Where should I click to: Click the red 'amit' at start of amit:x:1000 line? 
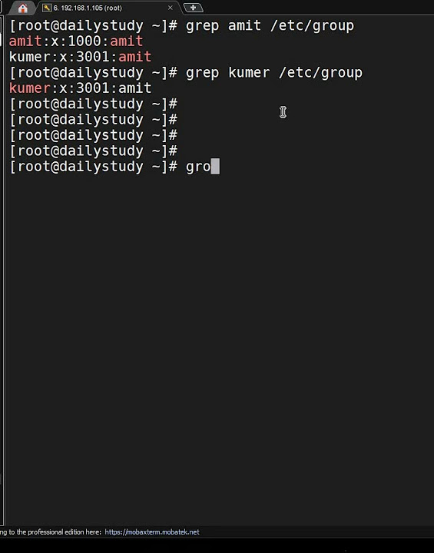(x=25, y=41)
